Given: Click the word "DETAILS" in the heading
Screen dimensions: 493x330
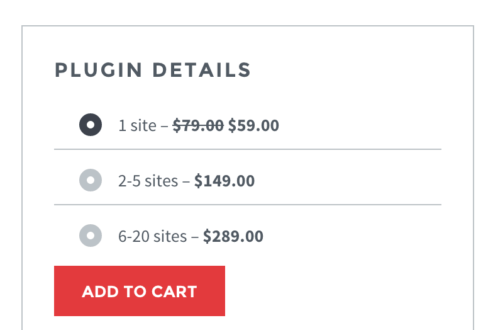Looking at the screenshot, I should tap(202, 70).
